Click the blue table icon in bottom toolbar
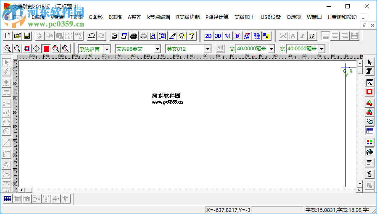Viewport: 377px width, 214px height. (x=8, y=198)
